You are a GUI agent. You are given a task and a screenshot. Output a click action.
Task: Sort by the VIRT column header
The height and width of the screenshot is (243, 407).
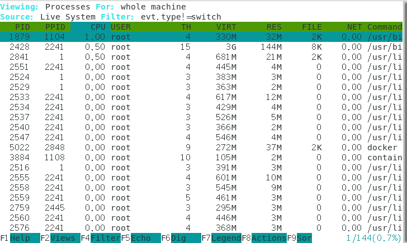[226, 27]
